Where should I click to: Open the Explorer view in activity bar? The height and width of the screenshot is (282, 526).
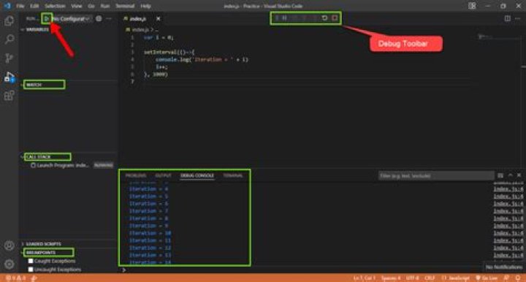point(9,20)
